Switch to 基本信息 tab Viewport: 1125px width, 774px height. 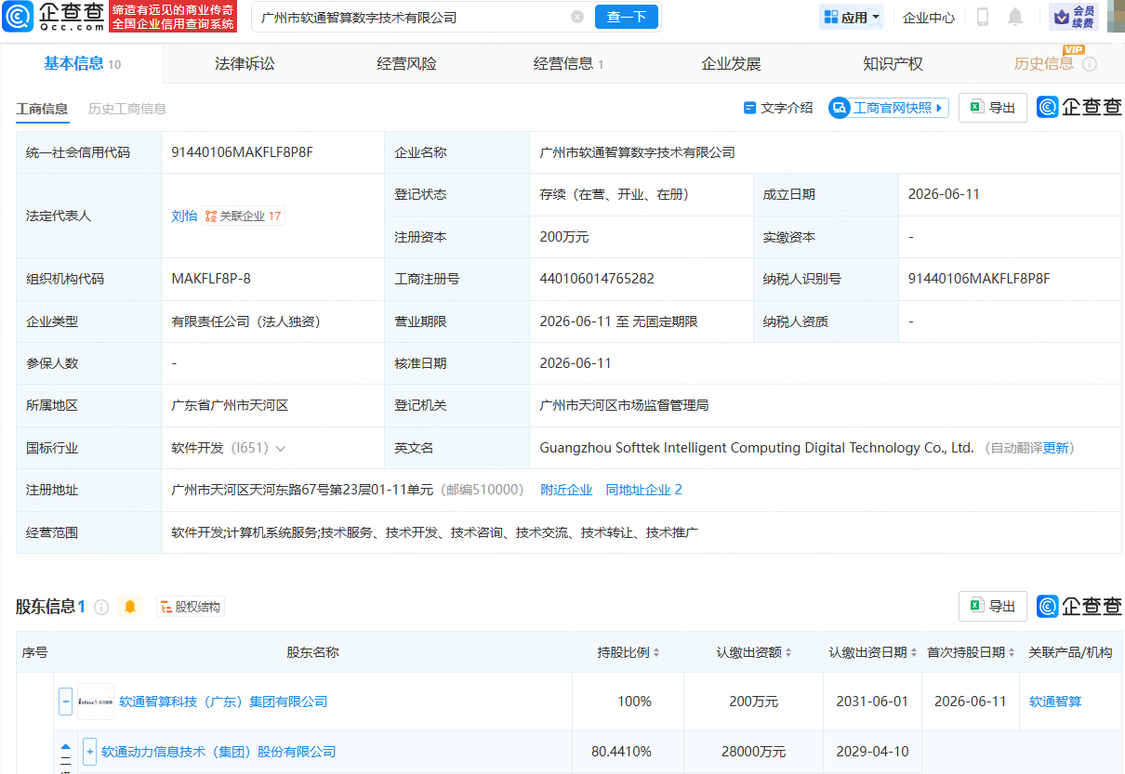tap(82, 63)
